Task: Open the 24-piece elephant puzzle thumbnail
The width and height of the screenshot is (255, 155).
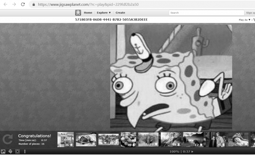Action: [x=148, y=140]
